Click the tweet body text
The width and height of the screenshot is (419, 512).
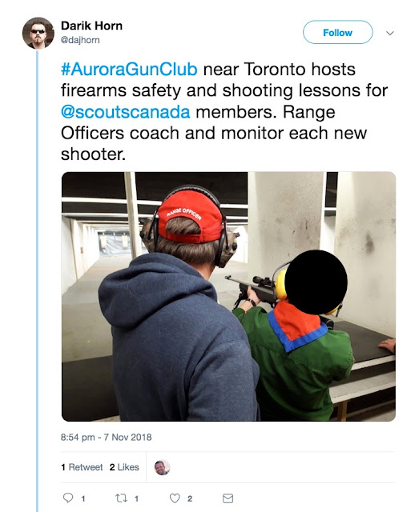click(x=224, y=112)
